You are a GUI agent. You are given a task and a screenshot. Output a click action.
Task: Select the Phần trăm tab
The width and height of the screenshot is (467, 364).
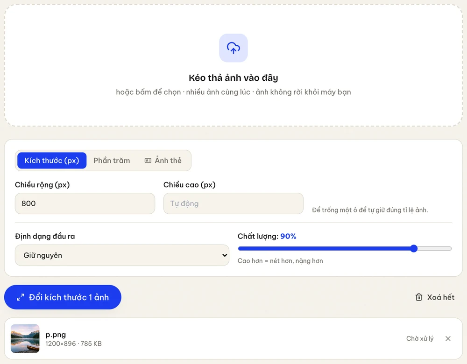pos(112,161)
